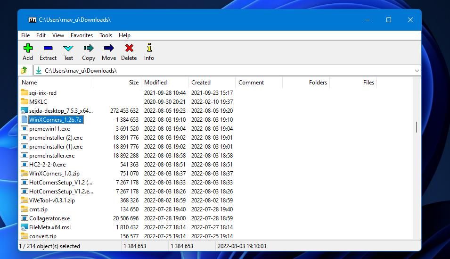
Task: Click the 2022-08-02 18:59 created date
Action: (x=212, y=201)
